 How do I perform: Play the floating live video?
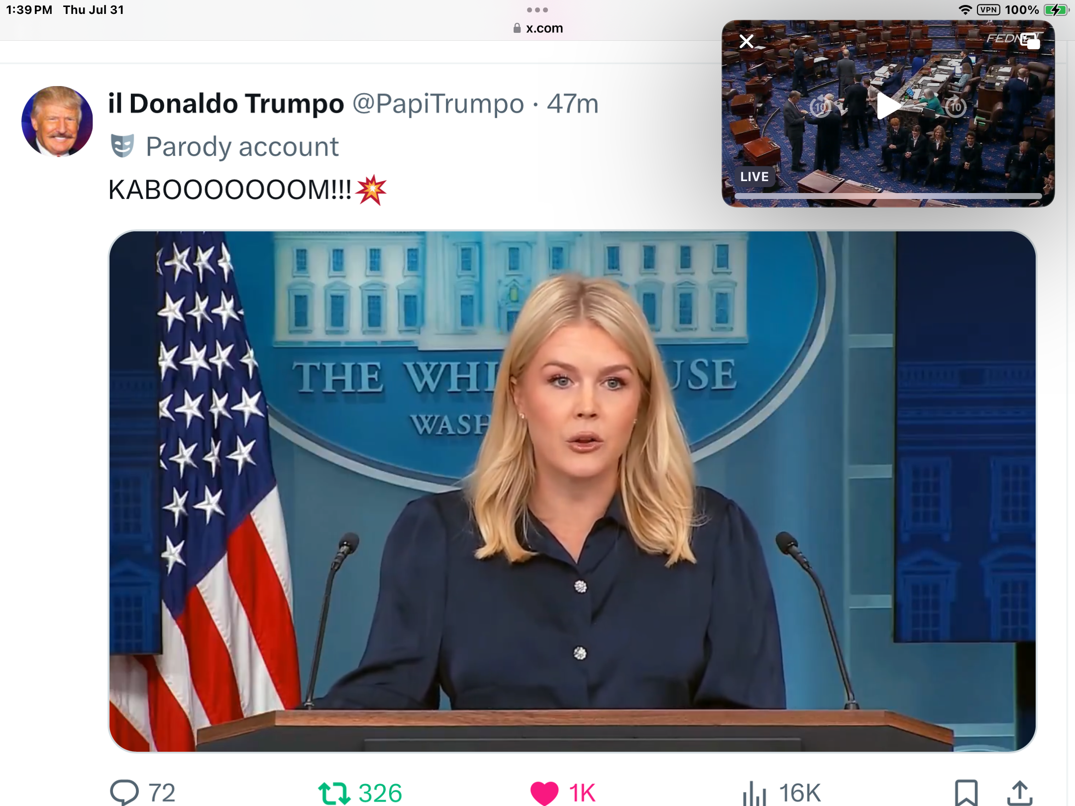888,106
